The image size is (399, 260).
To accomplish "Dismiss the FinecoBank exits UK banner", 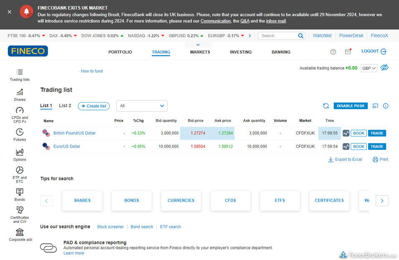I will 10,12.
